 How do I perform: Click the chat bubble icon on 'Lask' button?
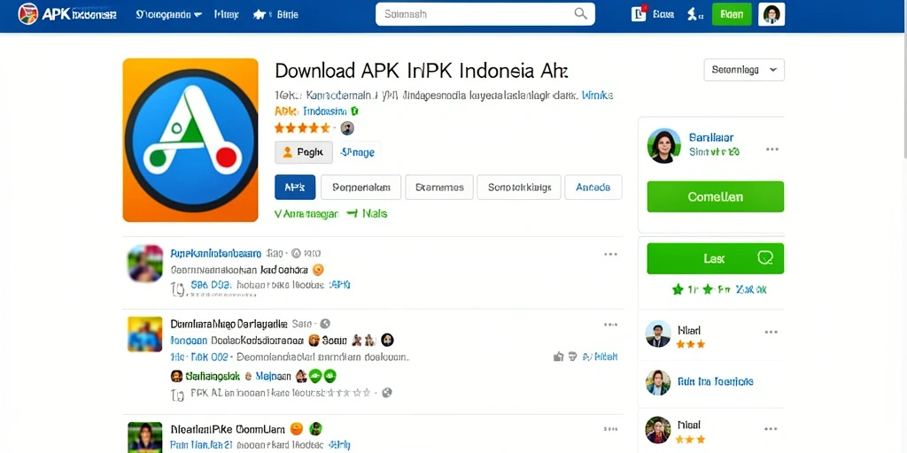764,258
